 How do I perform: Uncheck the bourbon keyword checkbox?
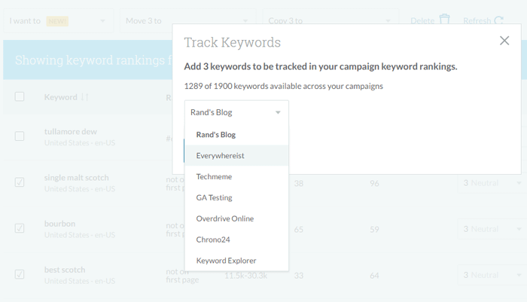click(20, 228)
